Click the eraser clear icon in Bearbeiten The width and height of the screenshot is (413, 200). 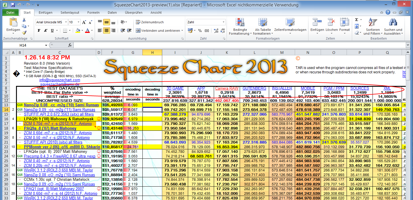[x=357, y=33]
